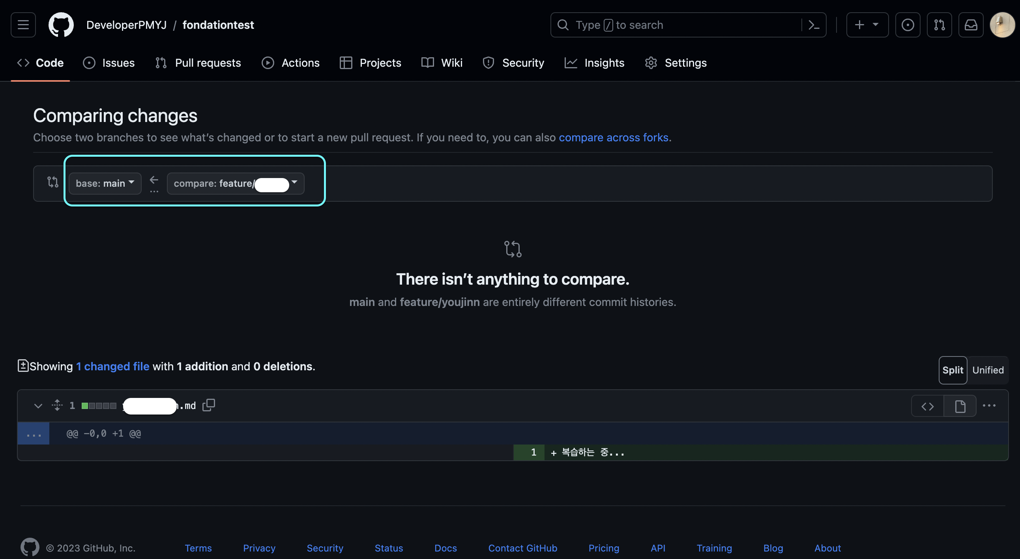This screenshot has width=1020, height=559.
Task: Open the base: main branch dropdown
Action: (105, 184)
